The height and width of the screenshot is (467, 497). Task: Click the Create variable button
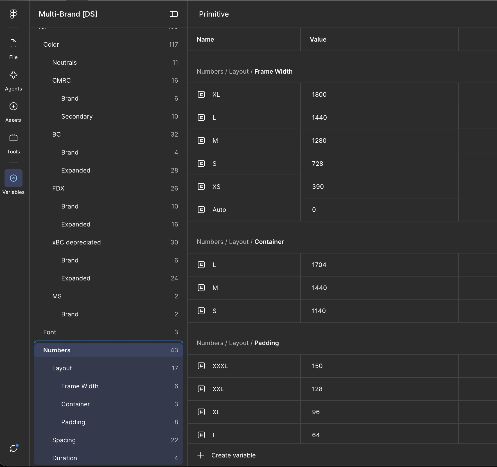click(227, 455)
